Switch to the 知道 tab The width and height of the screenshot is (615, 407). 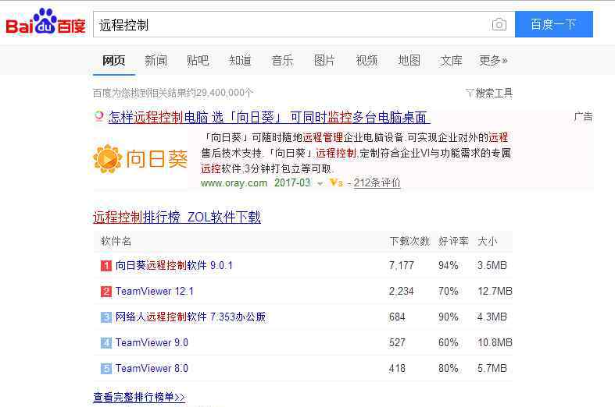240,60
